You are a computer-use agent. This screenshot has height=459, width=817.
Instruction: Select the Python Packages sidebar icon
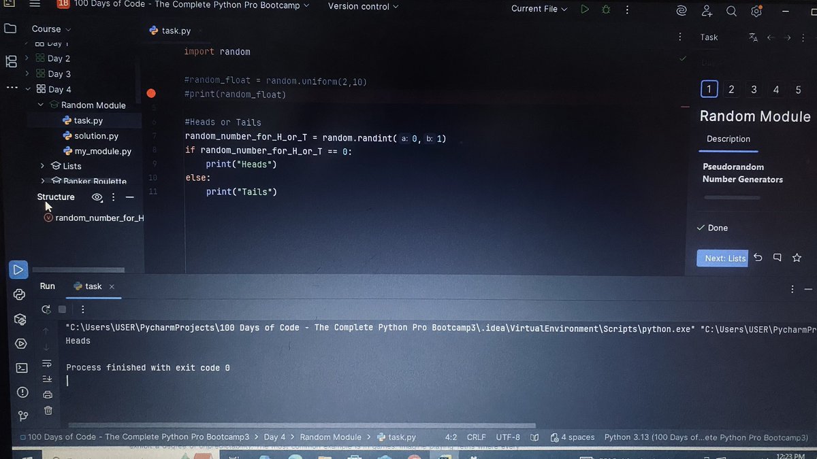point(21,319)
